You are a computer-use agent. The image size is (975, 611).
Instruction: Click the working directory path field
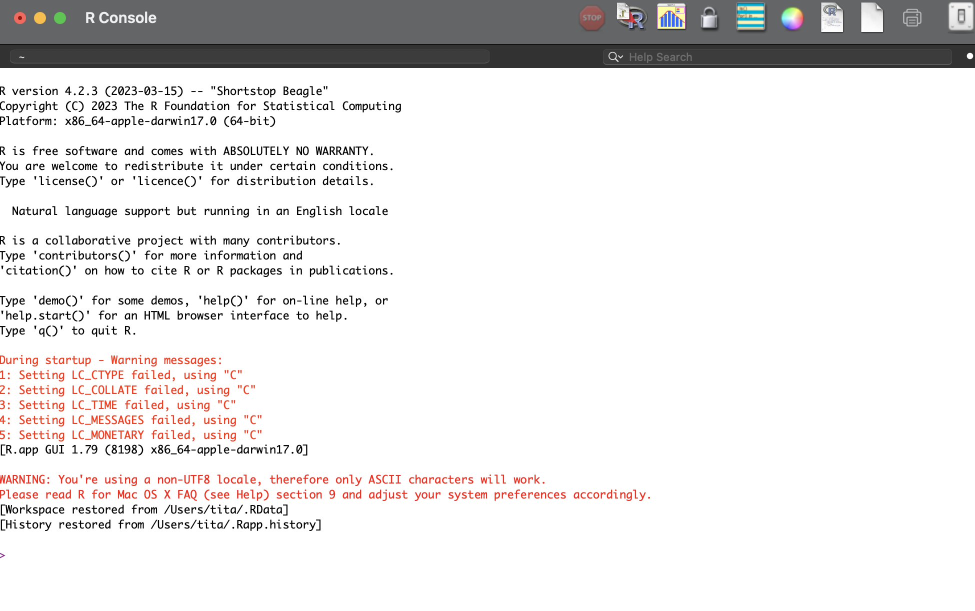[250, 57]
